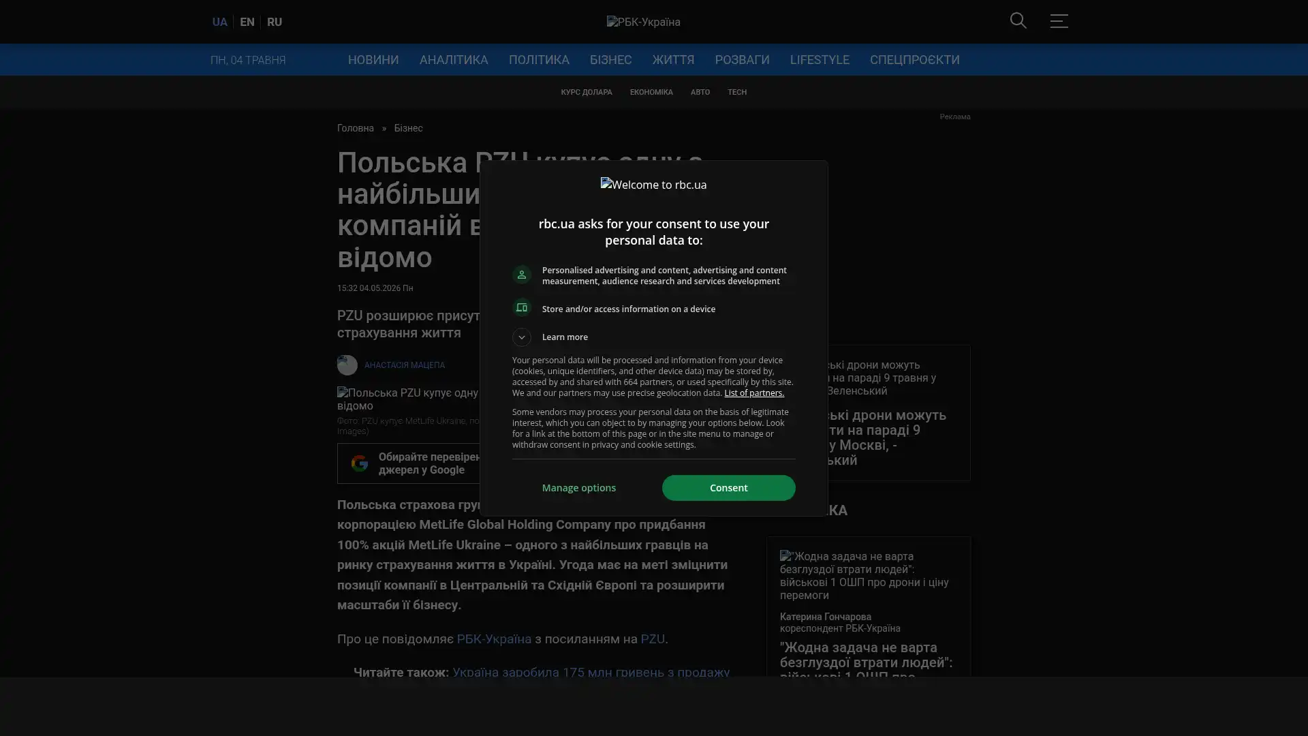Click the Реклама ad label
The width and height of the screenshot is (1308, 736).
pyautogui.click(x=955, y=117)
